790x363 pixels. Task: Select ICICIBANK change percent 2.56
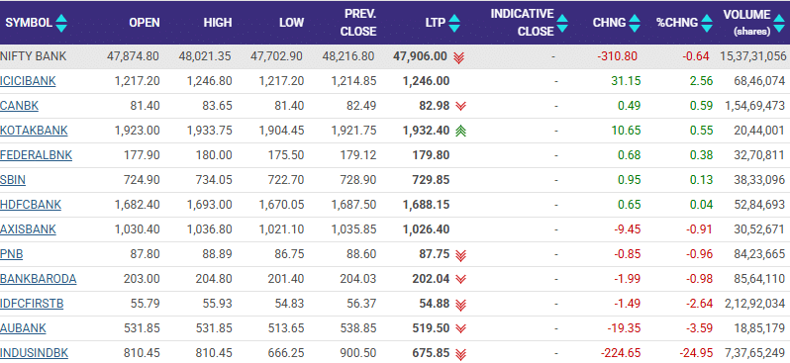pos(701,81)
